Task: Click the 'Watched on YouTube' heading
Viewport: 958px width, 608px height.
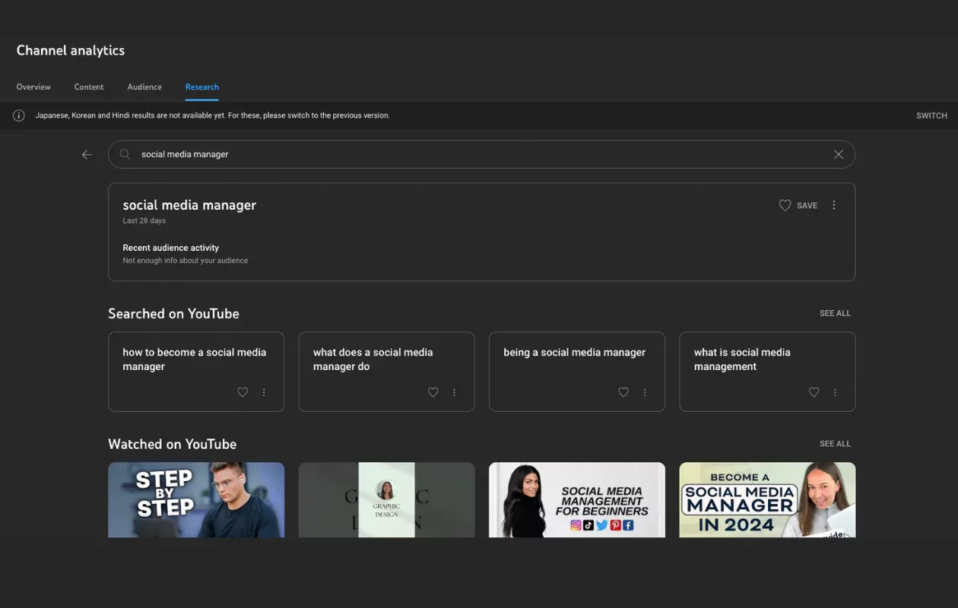Action: (x=172, y=445)
